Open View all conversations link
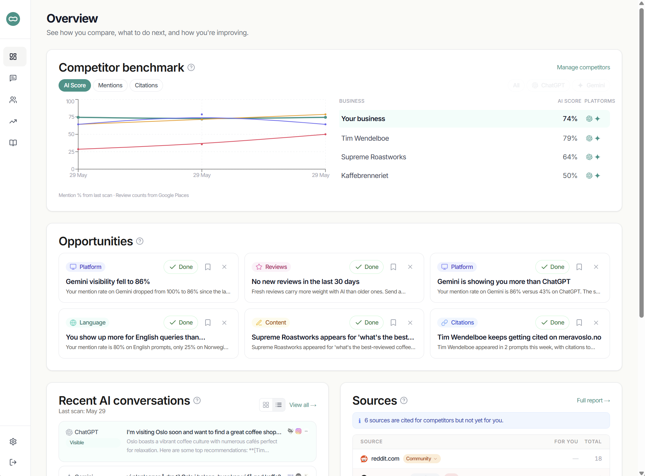The height and width of the screenshot is (476, 645). point(303,405)
